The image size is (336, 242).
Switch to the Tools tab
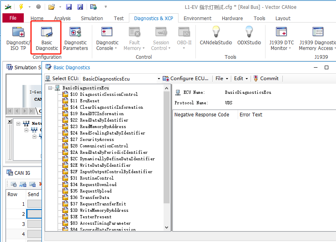[259, 19]
